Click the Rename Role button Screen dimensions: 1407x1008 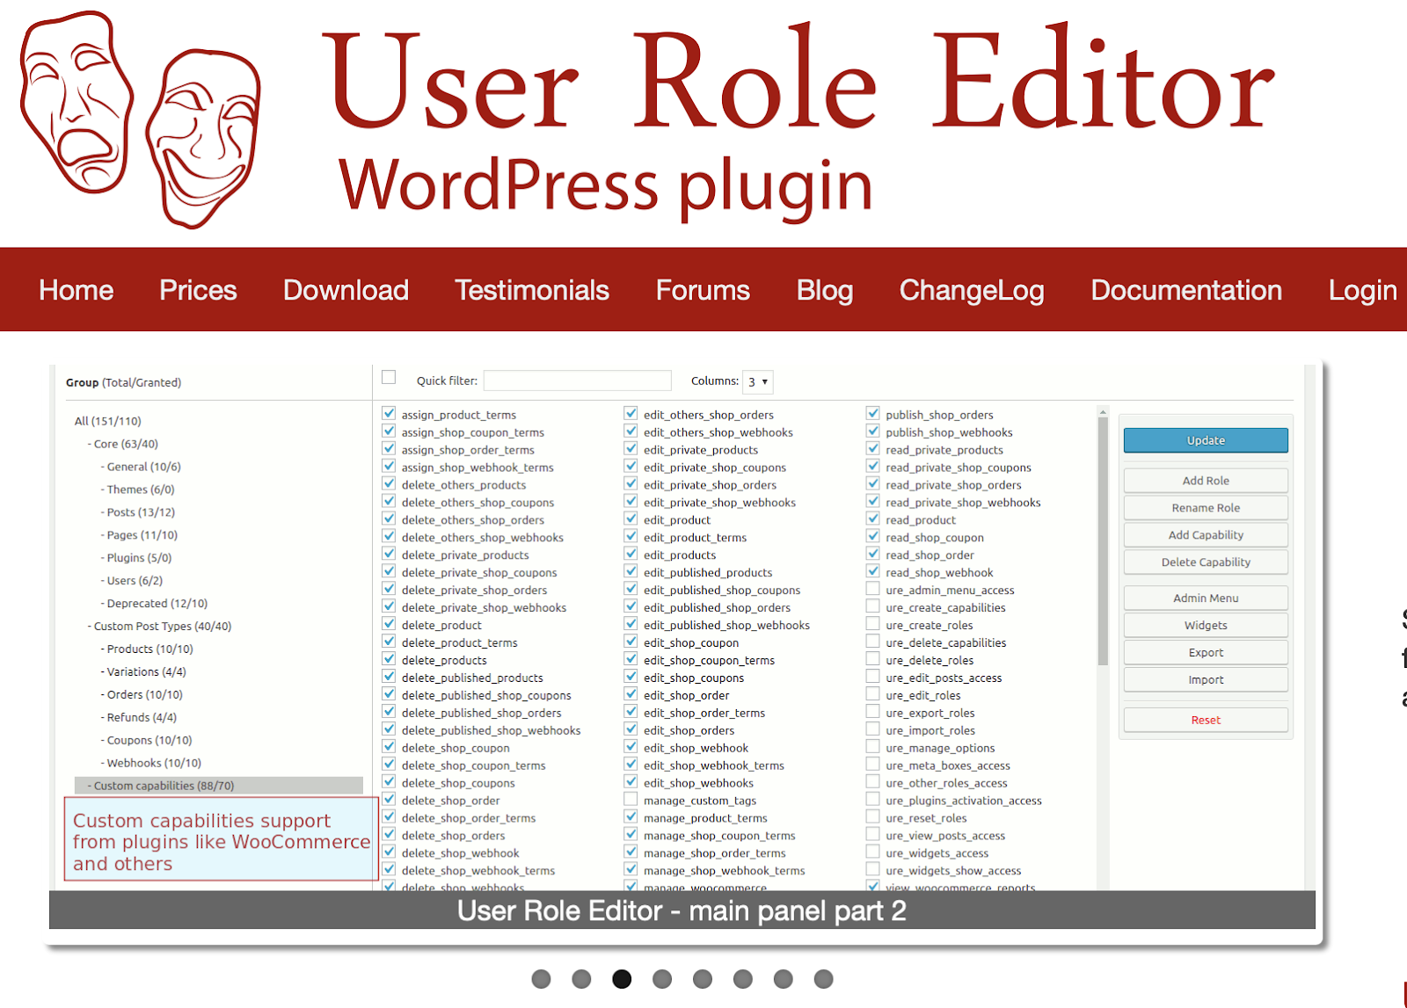coord(1206,508)
